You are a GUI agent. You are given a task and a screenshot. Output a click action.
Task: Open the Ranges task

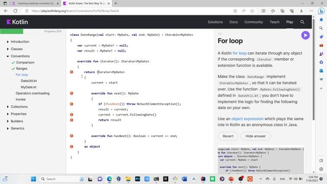tap(21, 68)
